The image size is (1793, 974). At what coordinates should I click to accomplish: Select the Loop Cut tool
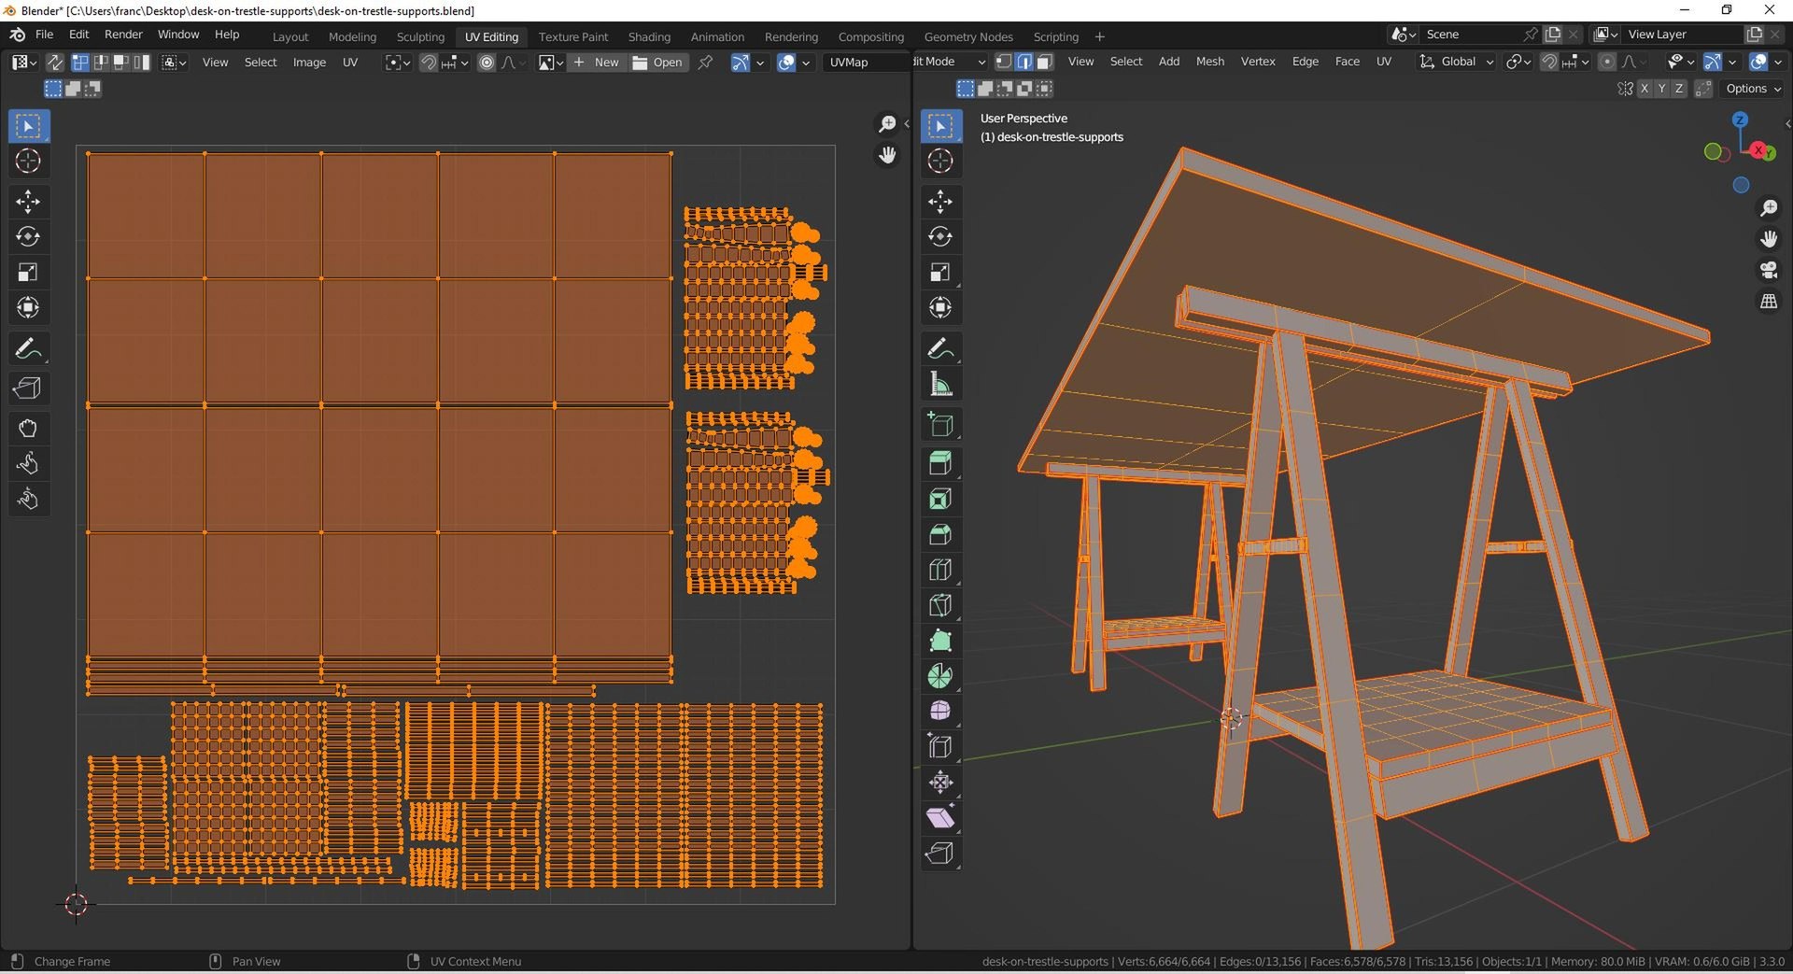point(940,571)
